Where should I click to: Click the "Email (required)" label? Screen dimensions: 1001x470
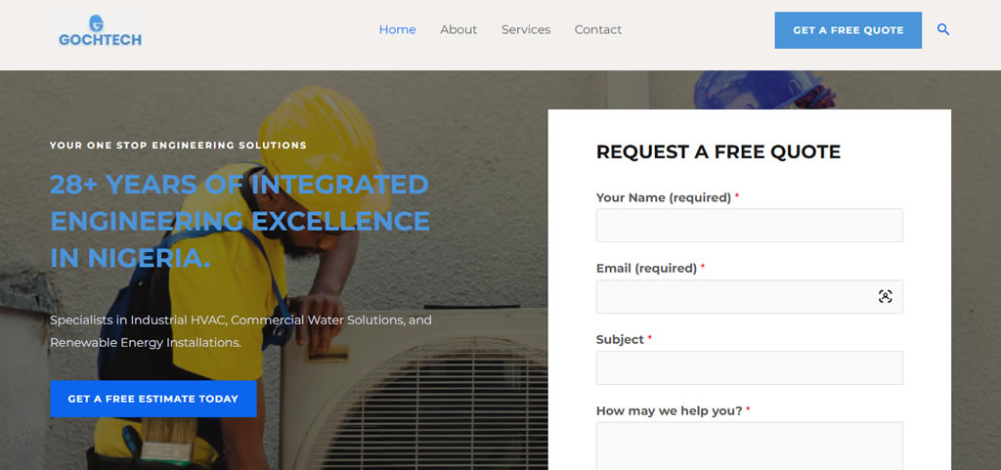(x=645, y=269)
